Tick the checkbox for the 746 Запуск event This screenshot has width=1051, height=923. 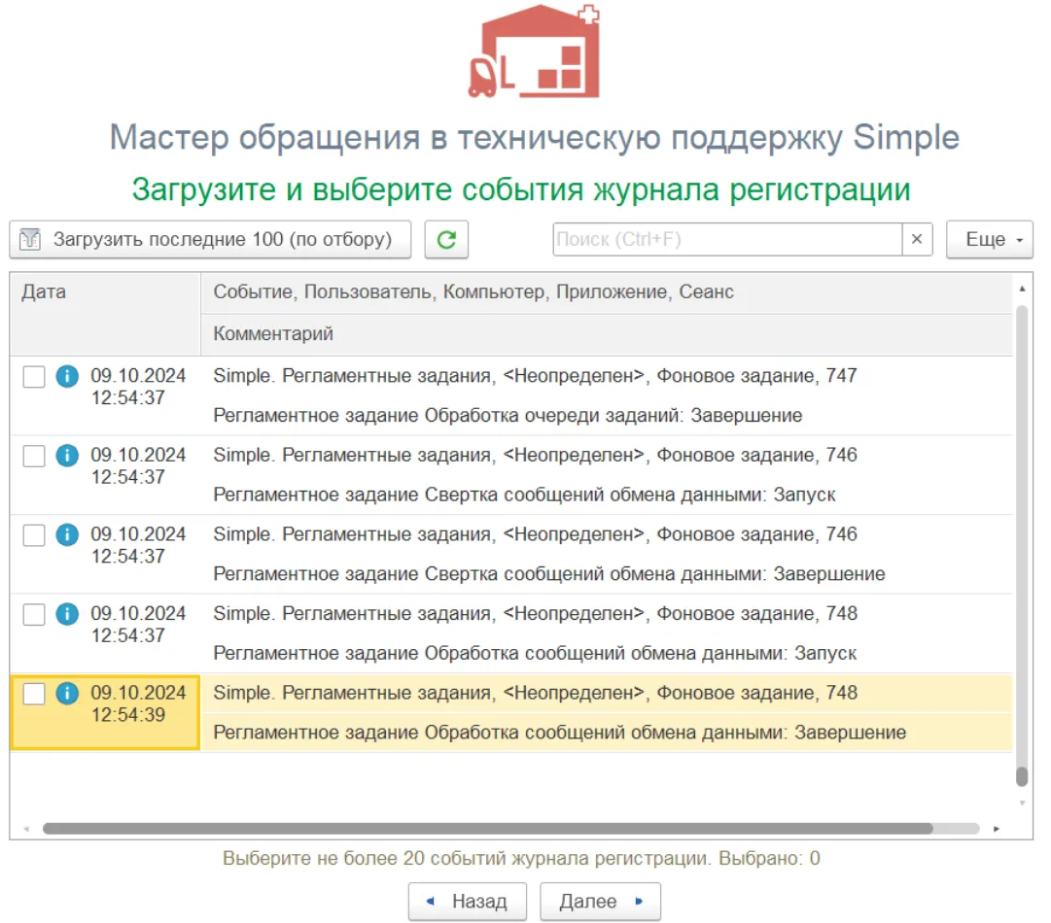point(34,456)
